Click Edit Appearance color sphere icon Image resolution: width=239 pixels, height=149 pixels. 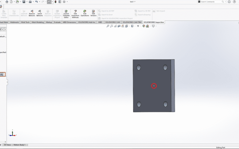[x=144, y=26]
